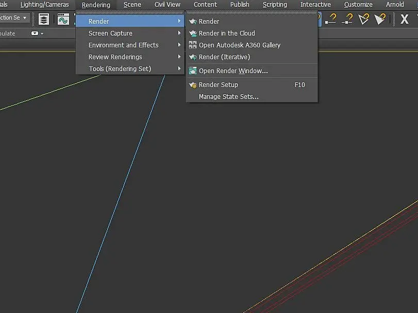Open the Scene menu
The width and height of the screenshot is (418, 313).
(132, 5)
